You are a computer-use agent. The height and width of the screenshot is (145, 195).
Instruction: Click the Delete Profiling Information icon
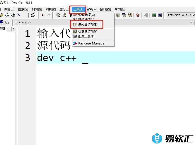(x=160, y=15)
